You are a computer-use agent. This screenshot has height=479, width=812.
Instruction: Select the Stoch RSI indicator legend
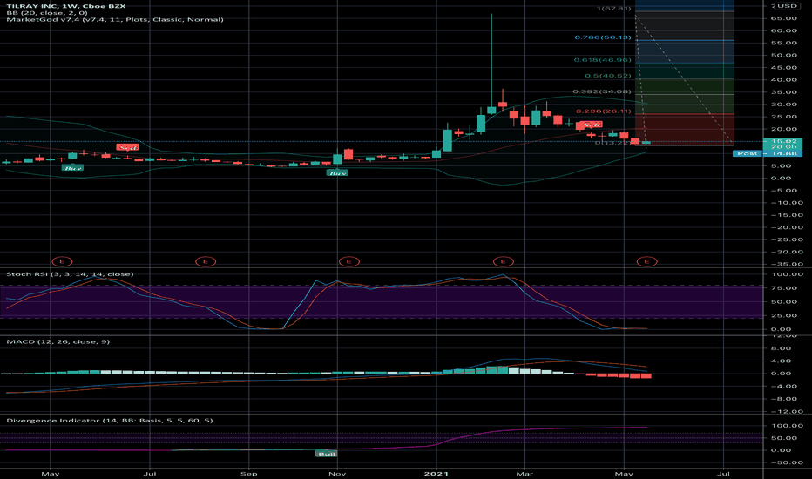[x=70, y=274]
